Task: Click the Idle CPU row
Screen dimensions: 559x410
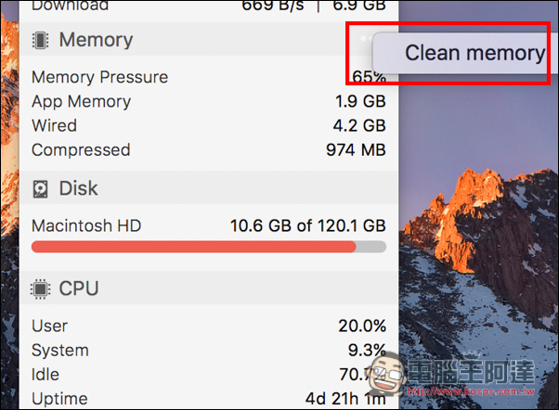Action: pos(209,375)
